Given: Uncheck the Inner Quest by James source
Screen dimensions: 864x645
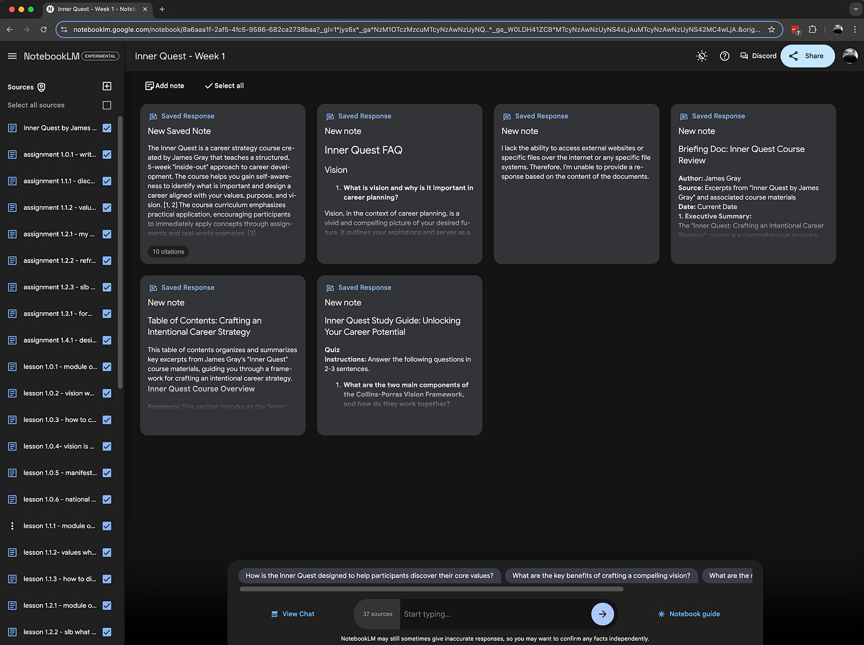Looking at the screenshot, I should [x=107, y=128].
